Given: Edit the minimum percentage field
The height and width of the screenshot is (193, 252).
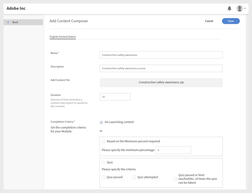Looking at the screenshot, I should coord(173,150).
